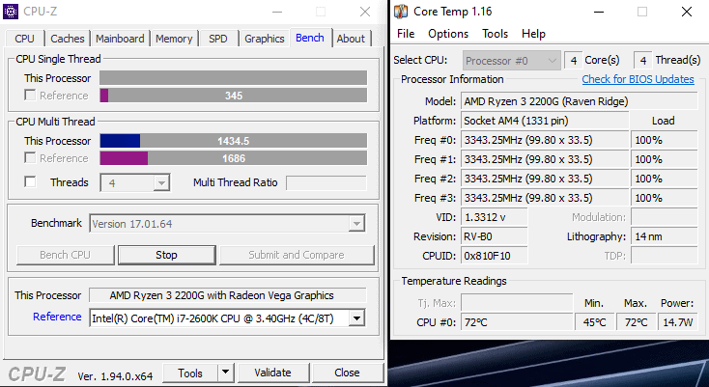Image resolution: width=709 pixels, height=387 pixels.
Task: Click the This Processor name field in CPU-Z
Action: coord(227,295)
